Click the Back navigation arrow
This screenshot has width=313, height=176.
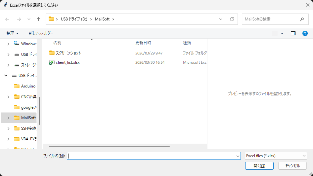(x=8, y=19)
